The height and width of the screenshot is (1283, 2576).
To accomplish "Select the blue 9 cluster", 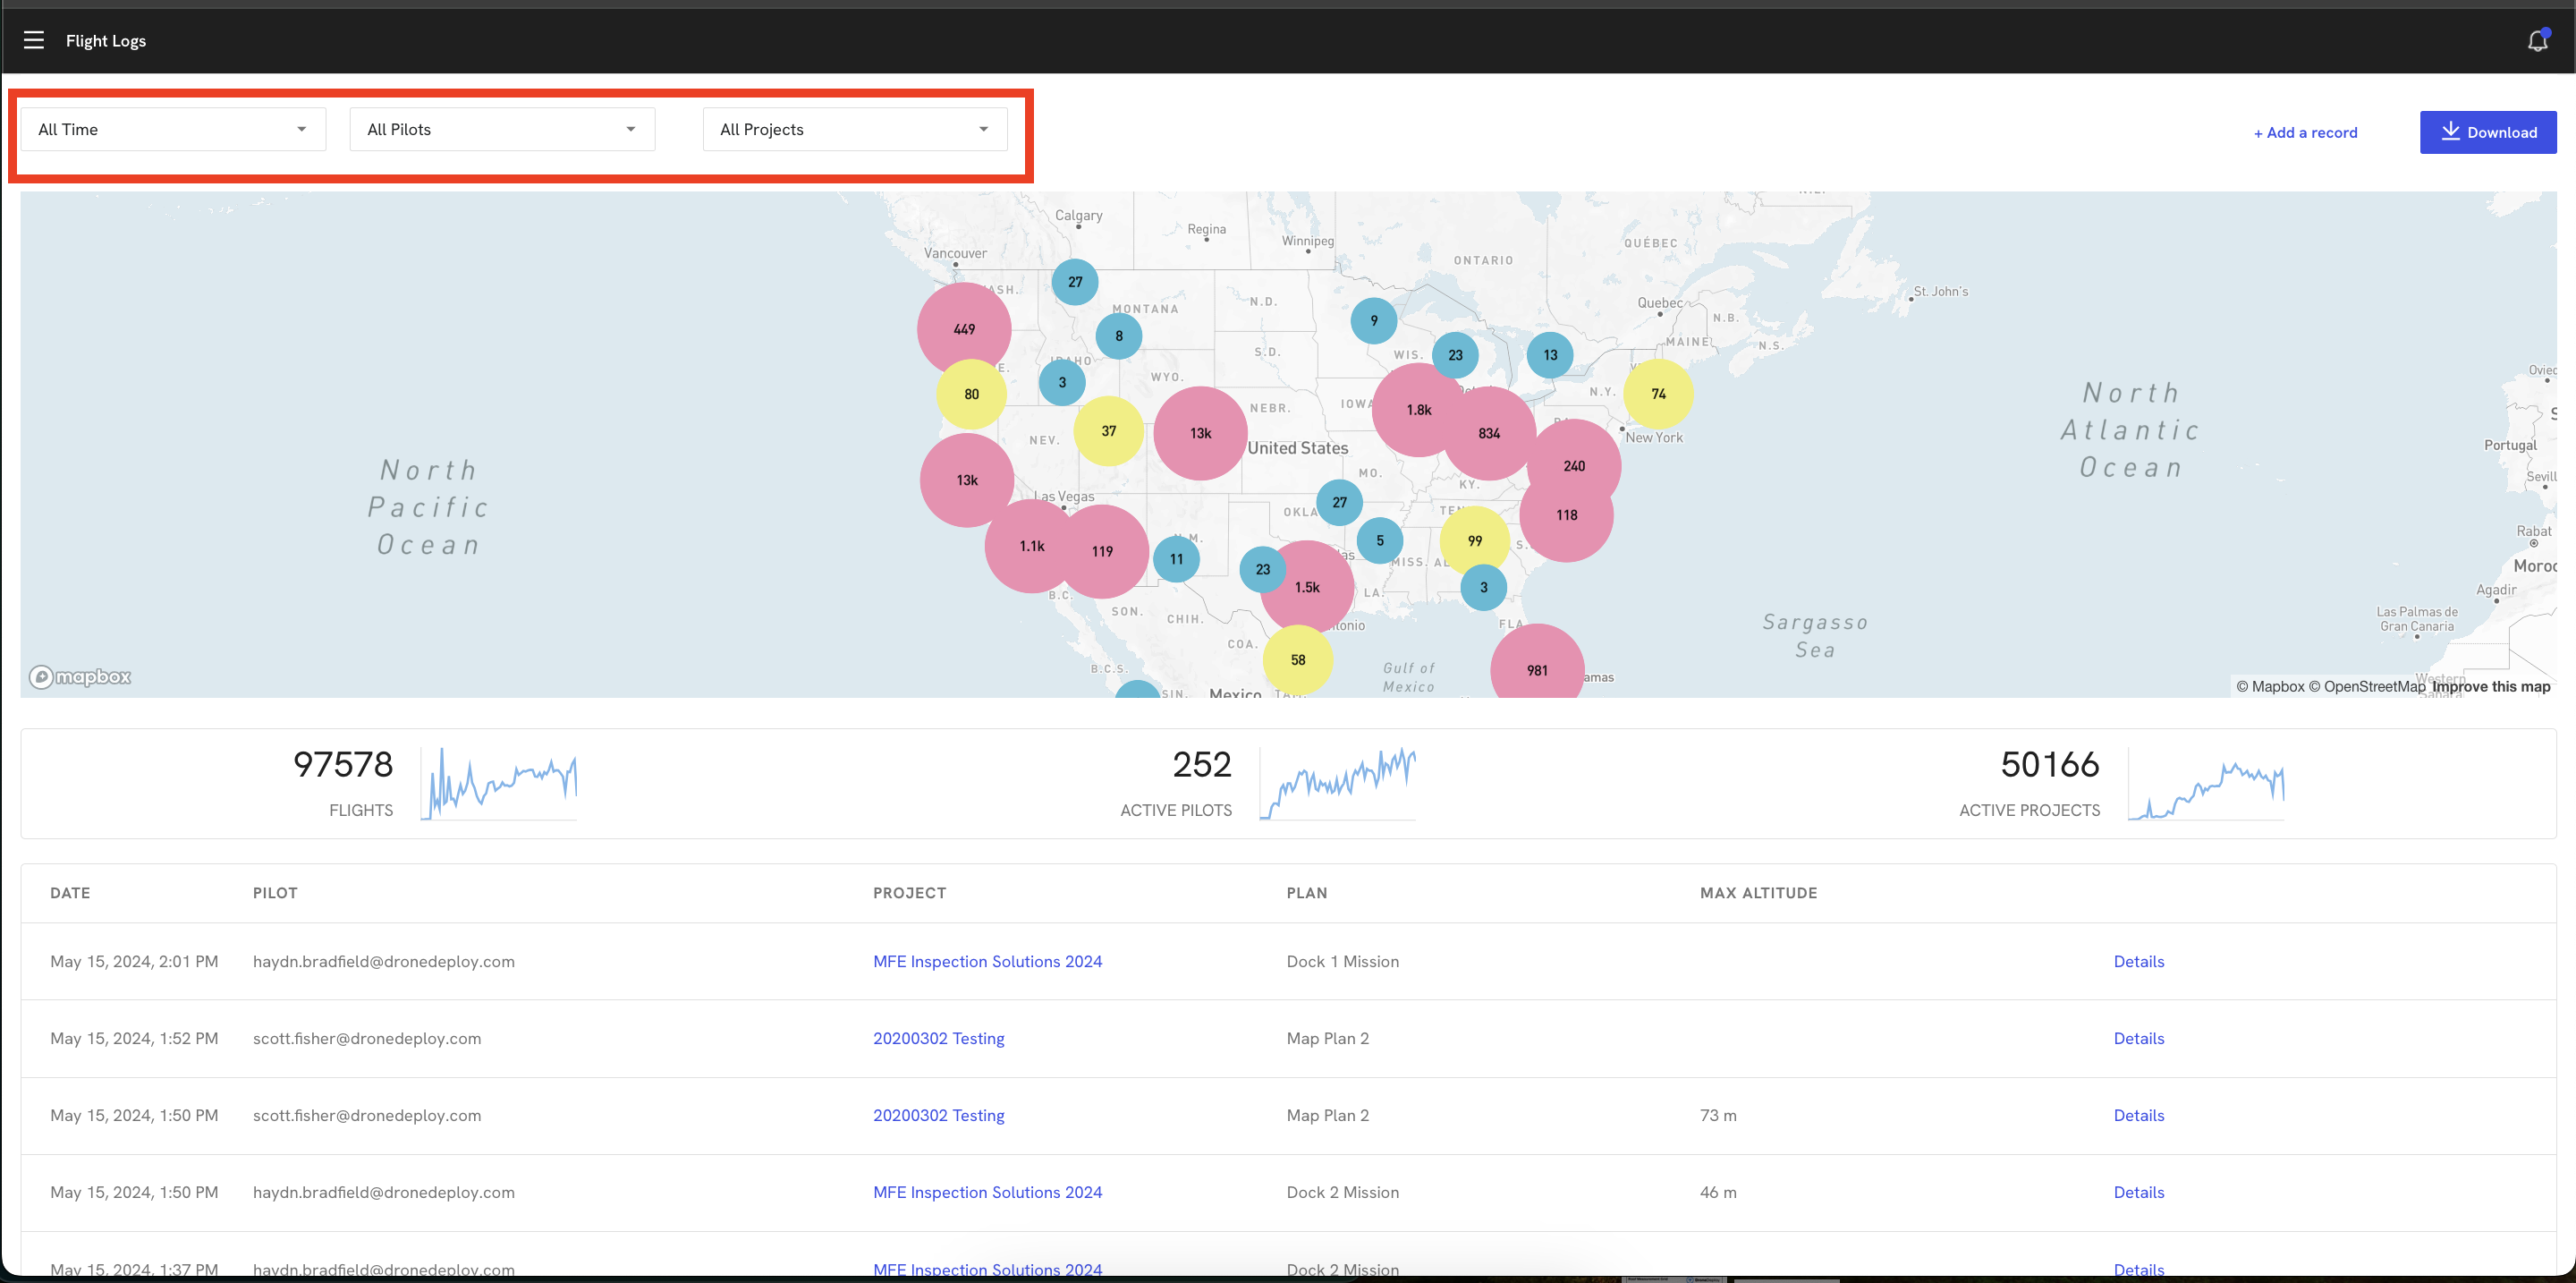I will click(x=1374, y=321).
